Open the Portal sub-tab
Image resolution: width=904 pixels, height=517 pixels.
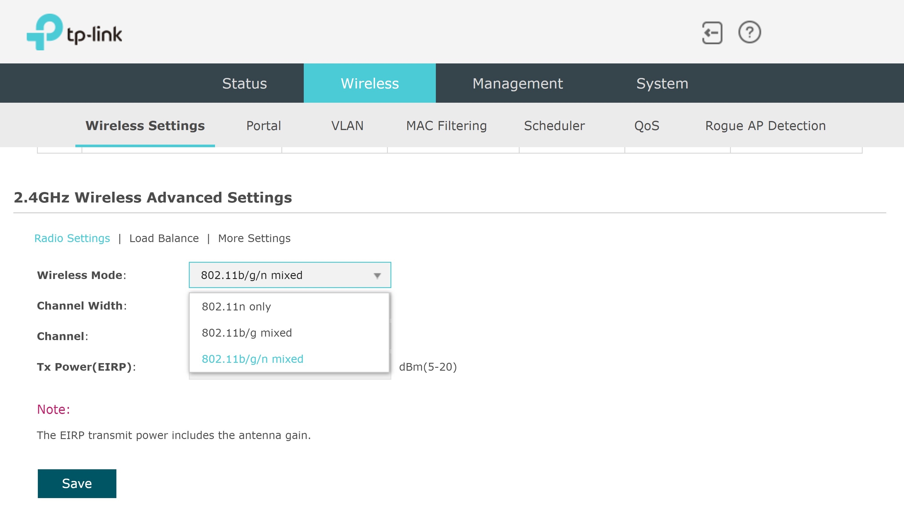(x=263, y=126)
